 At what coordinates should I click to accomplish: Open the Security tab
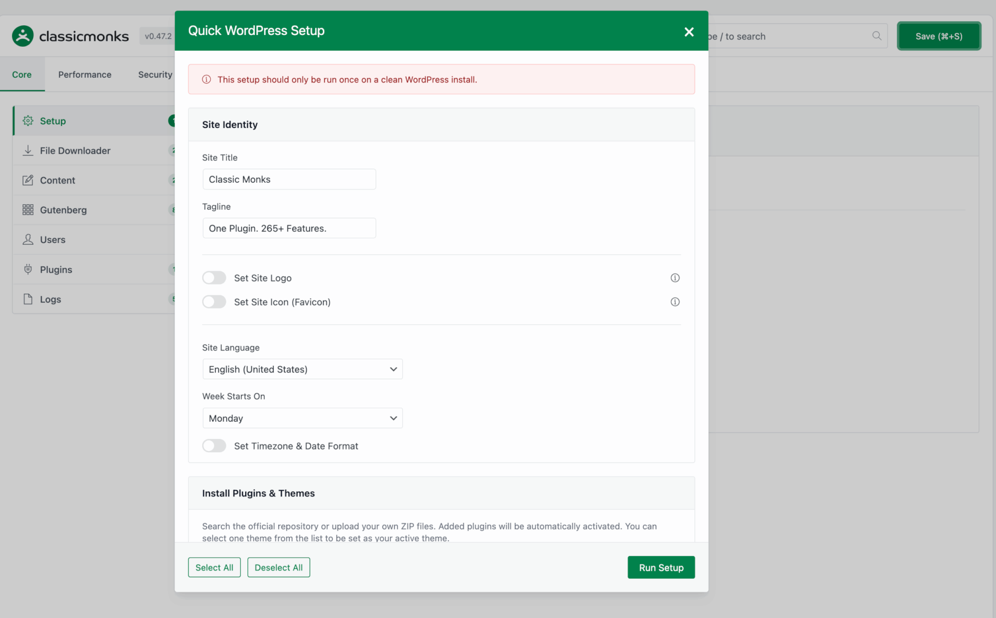pos(155,74)
